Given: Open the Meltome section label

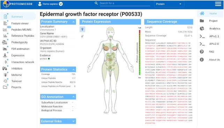Looking at the screenshot, I should [x=16, y=75].
